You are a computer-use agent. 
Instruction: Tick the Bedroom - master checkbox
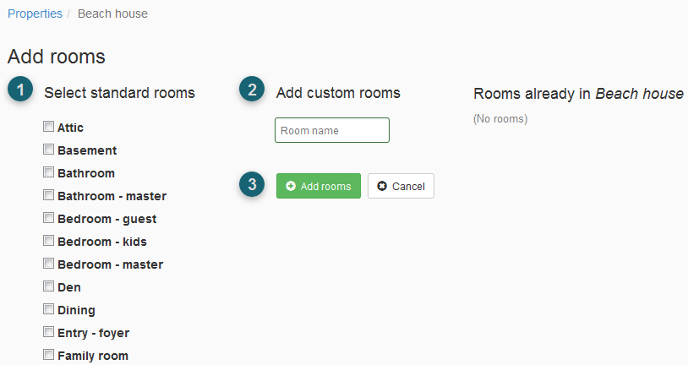[48, 264]
